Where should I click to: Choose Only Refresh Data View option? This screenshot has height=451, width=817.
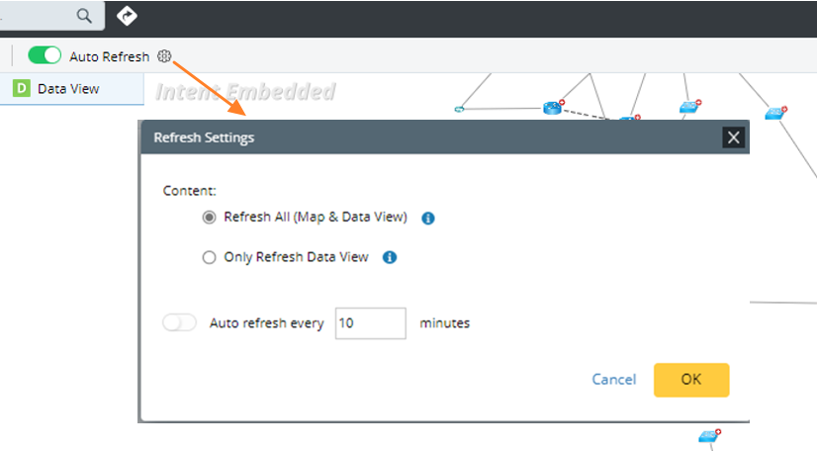[209, 258]
